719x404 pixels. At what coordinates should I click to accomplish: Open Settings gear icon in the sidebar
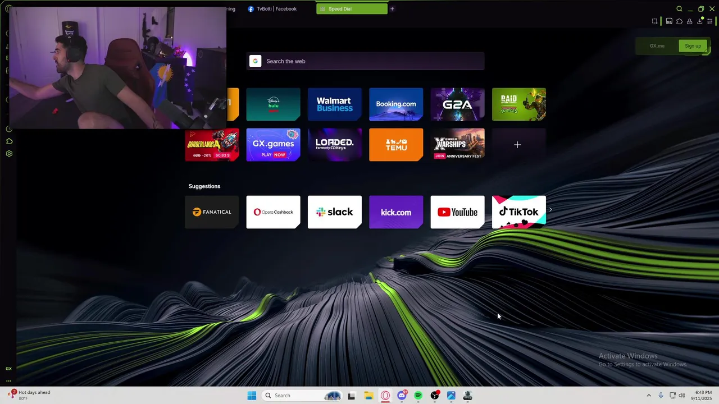[9, 154]
